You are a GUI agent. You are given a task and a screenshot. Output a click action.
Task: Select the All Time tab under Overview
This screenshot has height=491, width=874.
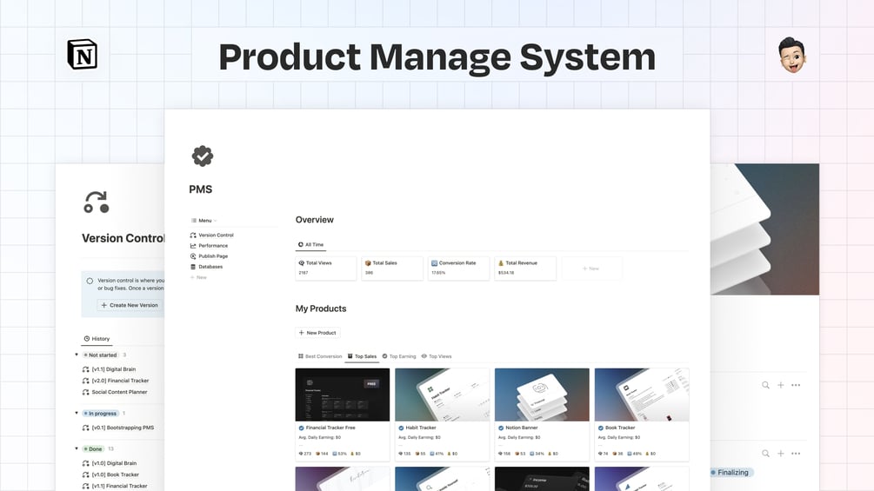click(310, 244)
